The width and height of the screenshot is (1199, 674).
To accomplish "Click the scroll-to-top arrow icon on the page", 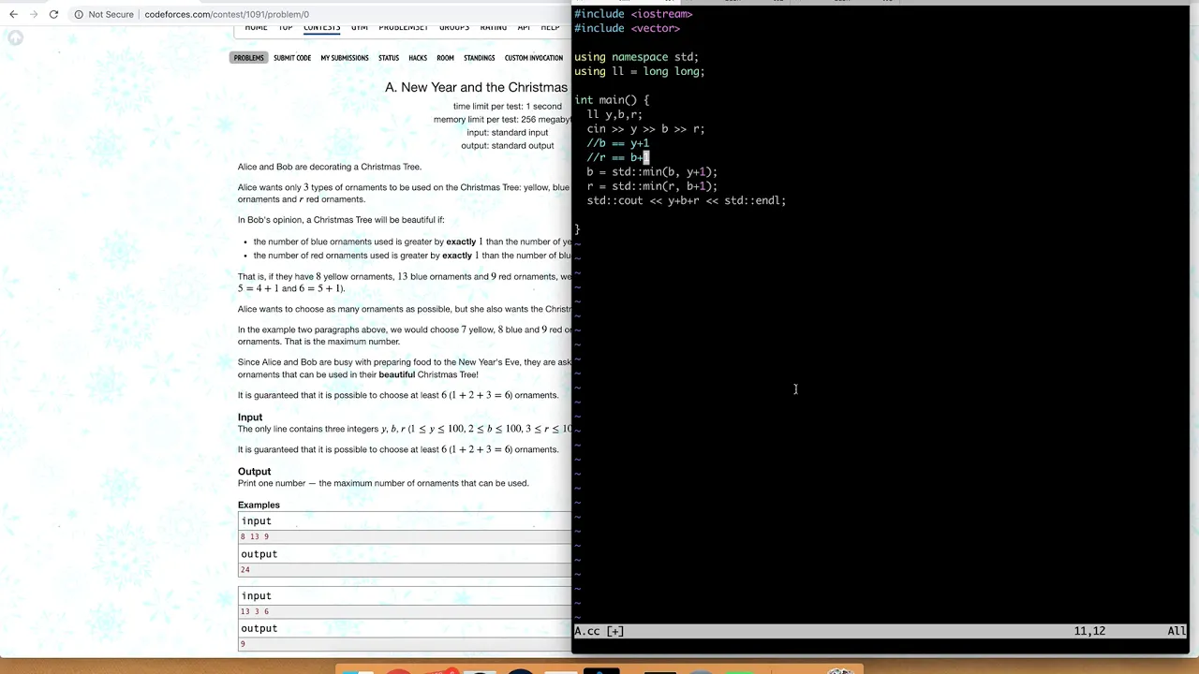I will [x=15, y=37].
